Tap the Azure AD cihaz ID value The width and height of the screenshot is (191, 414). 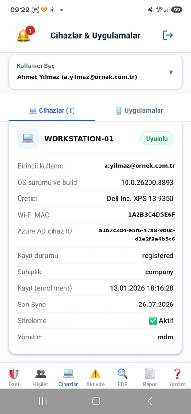pos(137,235)
